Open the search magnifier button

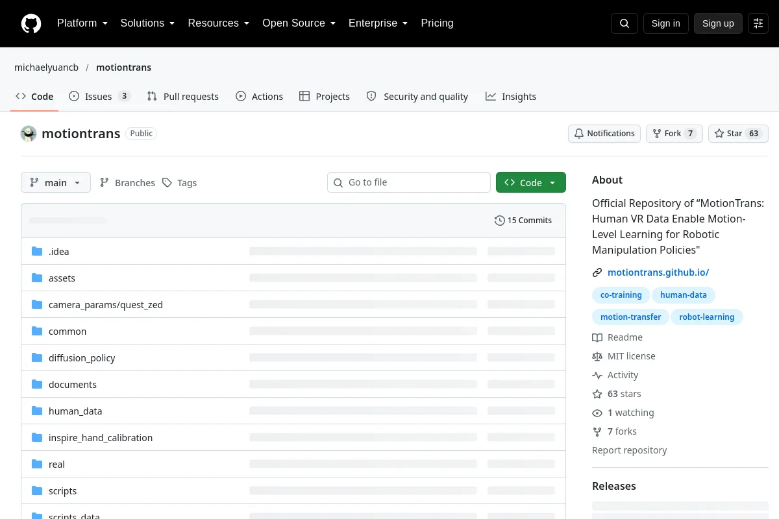click(624, 23)
